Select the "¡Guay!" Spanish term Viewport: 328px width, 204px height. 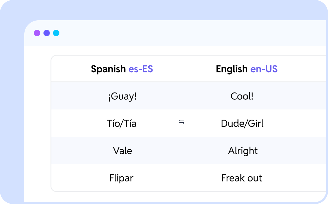[x=122, y=96]
